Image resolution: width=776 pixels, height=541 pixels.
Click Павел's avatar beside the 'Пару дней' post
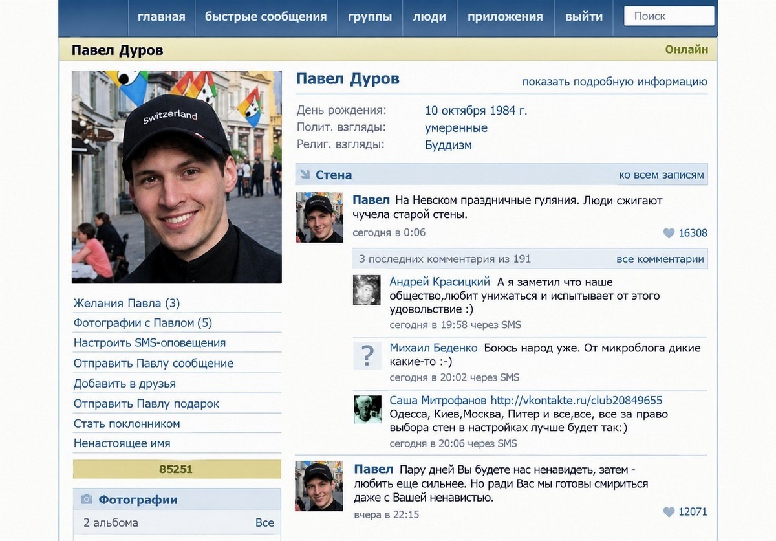(x=319, y=486)
